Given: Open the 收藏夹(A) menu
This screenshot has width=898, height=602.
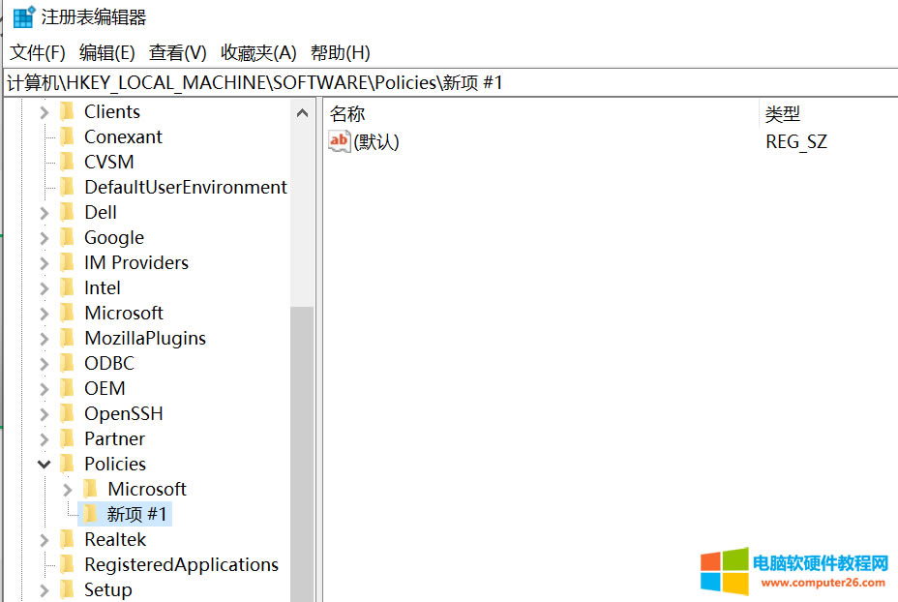Looking at the screenshot, I should pyautogui.click(x=258, y=52).
